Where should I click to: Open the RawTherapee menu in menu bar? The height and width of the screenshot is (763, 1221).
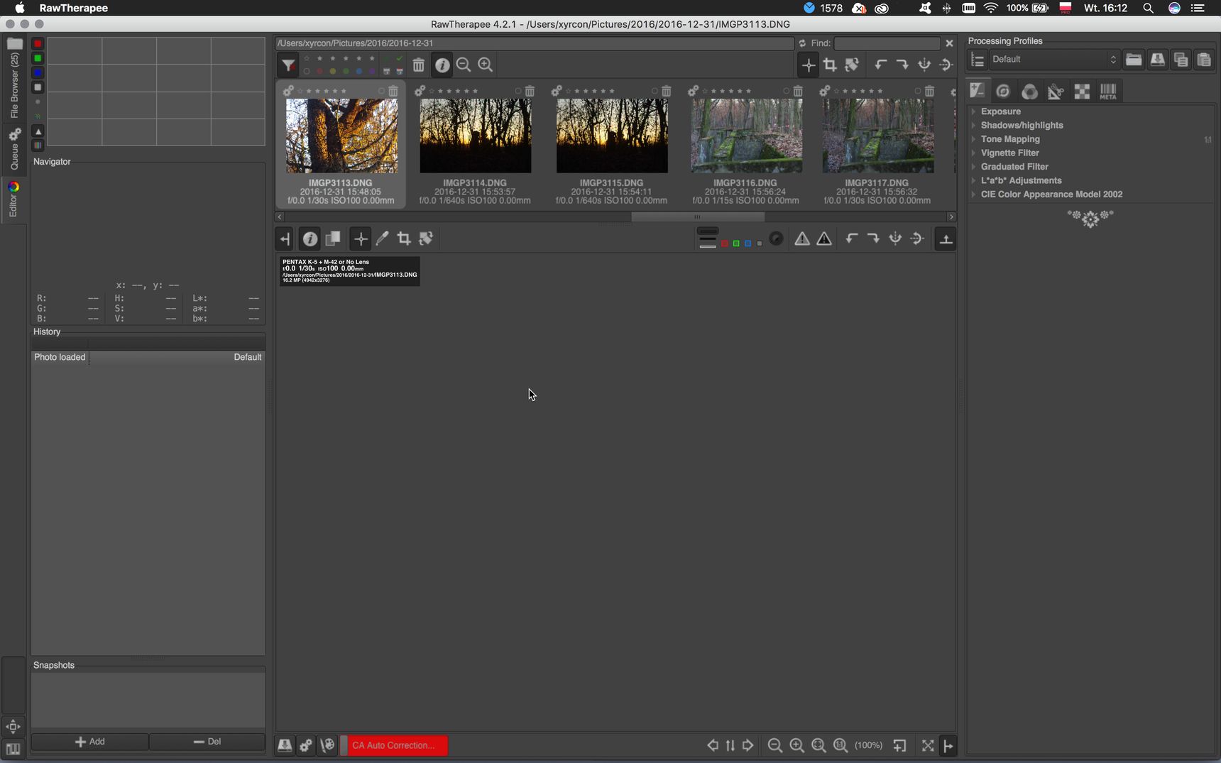pos(74,8)
